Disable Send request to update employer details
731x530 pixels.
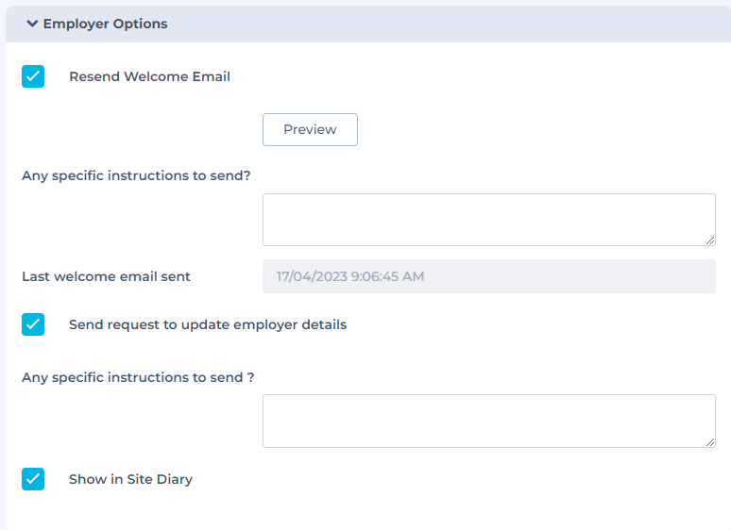pyautogui.click(x=33, y=324)
